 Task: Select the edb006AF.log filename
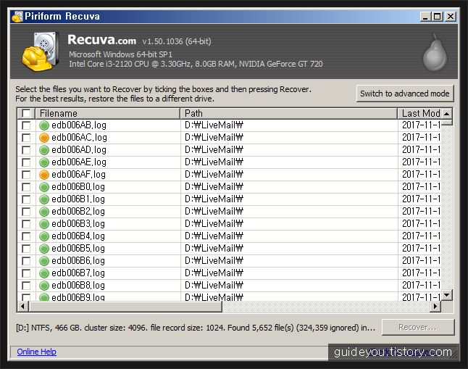[x=78, y=175]
